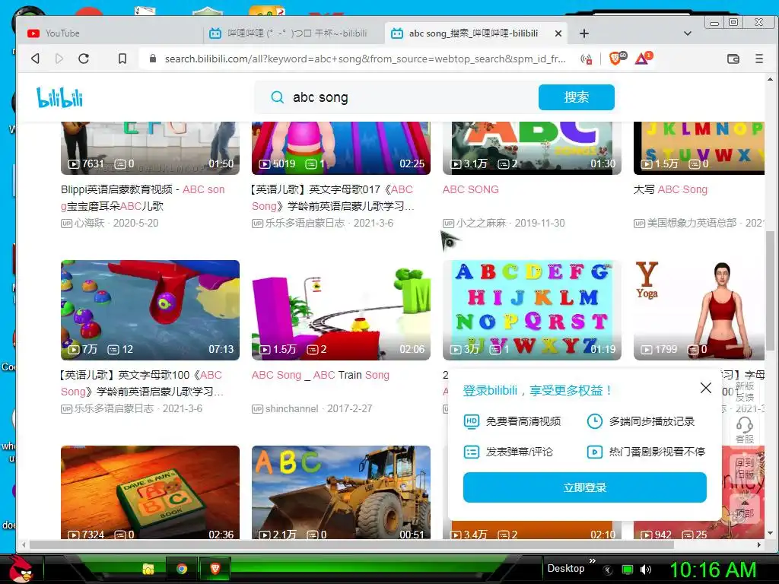The image size is (779, 584).
Task: Click 免费看高清视频 HD icon
Action: coord(471,421)
